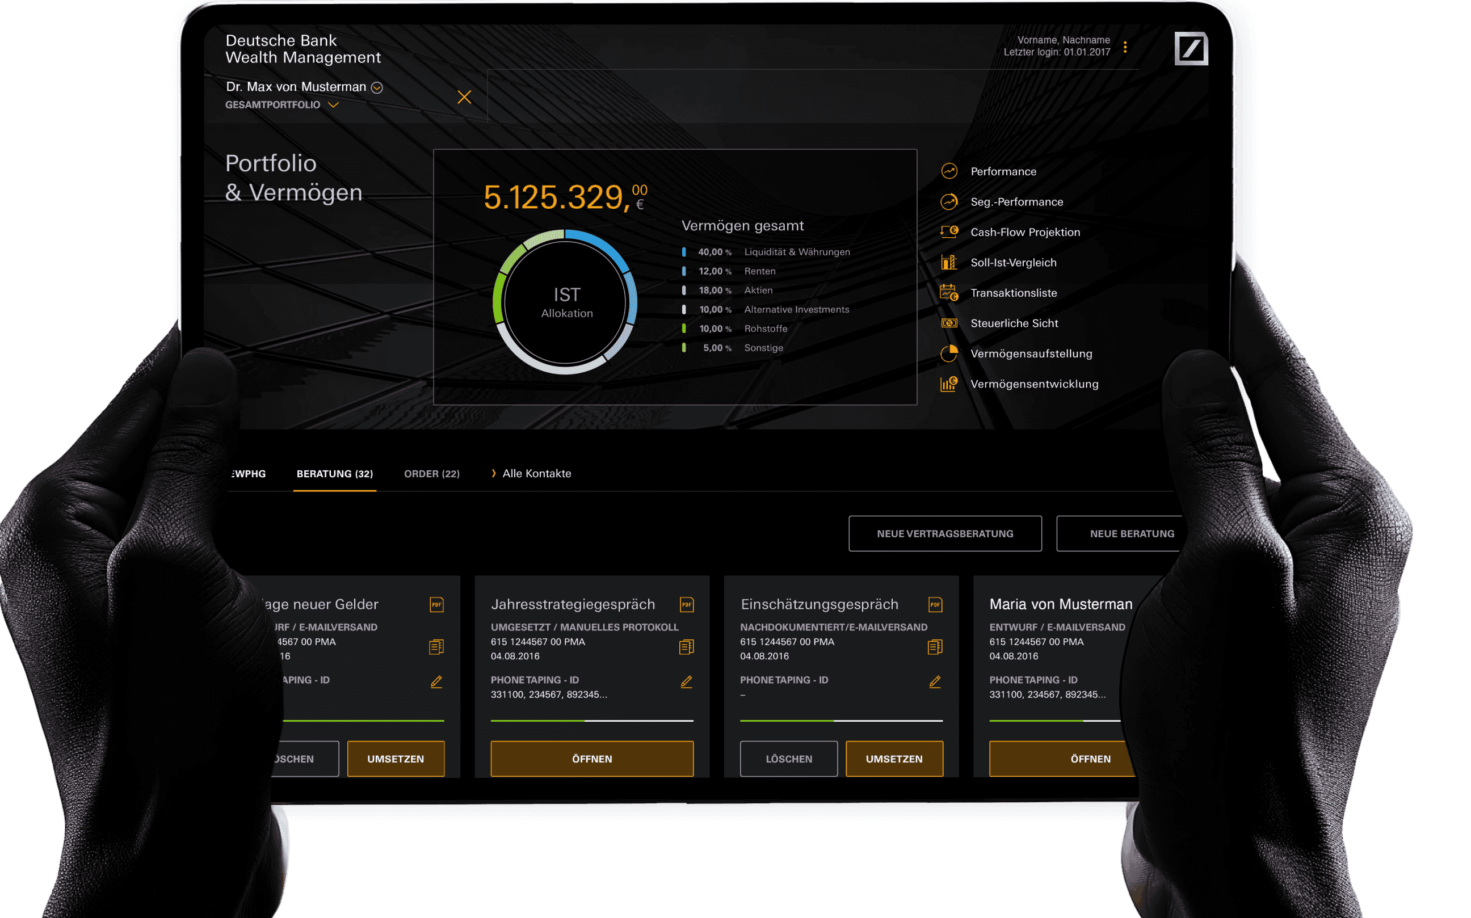This screenshot has width=1471, height=918.
Task: Click the Deutsche Bank logo
Action: (1191, 48)
